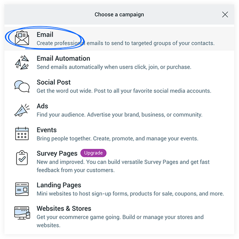Pick the Social Post campaign title
The image size is (239, 239).
pos(54,82)
